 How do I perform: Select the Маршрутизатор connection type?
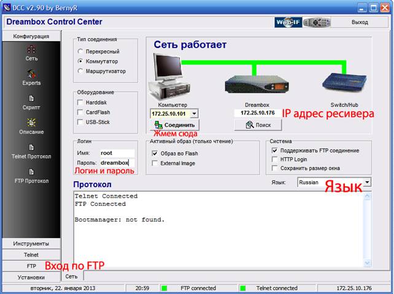(80, 71)
